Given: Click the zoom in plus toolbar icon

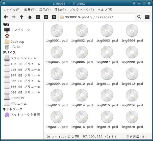Looking at the screenshot, I should pyautogui.click(x=46, y=17).
